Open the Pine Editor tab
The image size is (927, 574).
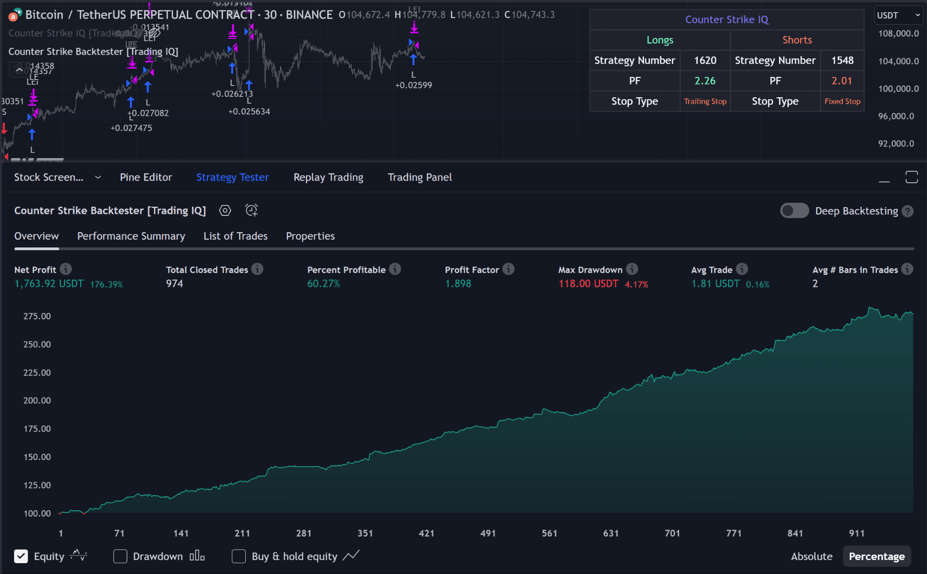[x=146, y=177]
